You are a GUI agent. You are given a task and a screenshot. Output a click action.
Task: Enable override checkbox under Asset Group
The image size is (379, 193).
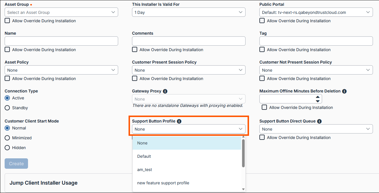pos(8,21)
